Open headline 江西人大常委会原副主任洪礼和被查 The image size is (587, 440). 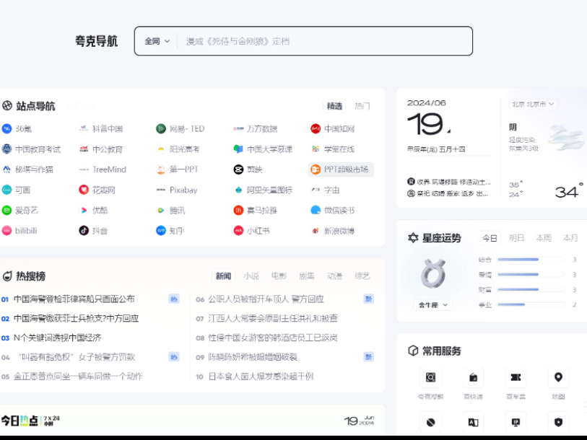[x=273, y=318]
